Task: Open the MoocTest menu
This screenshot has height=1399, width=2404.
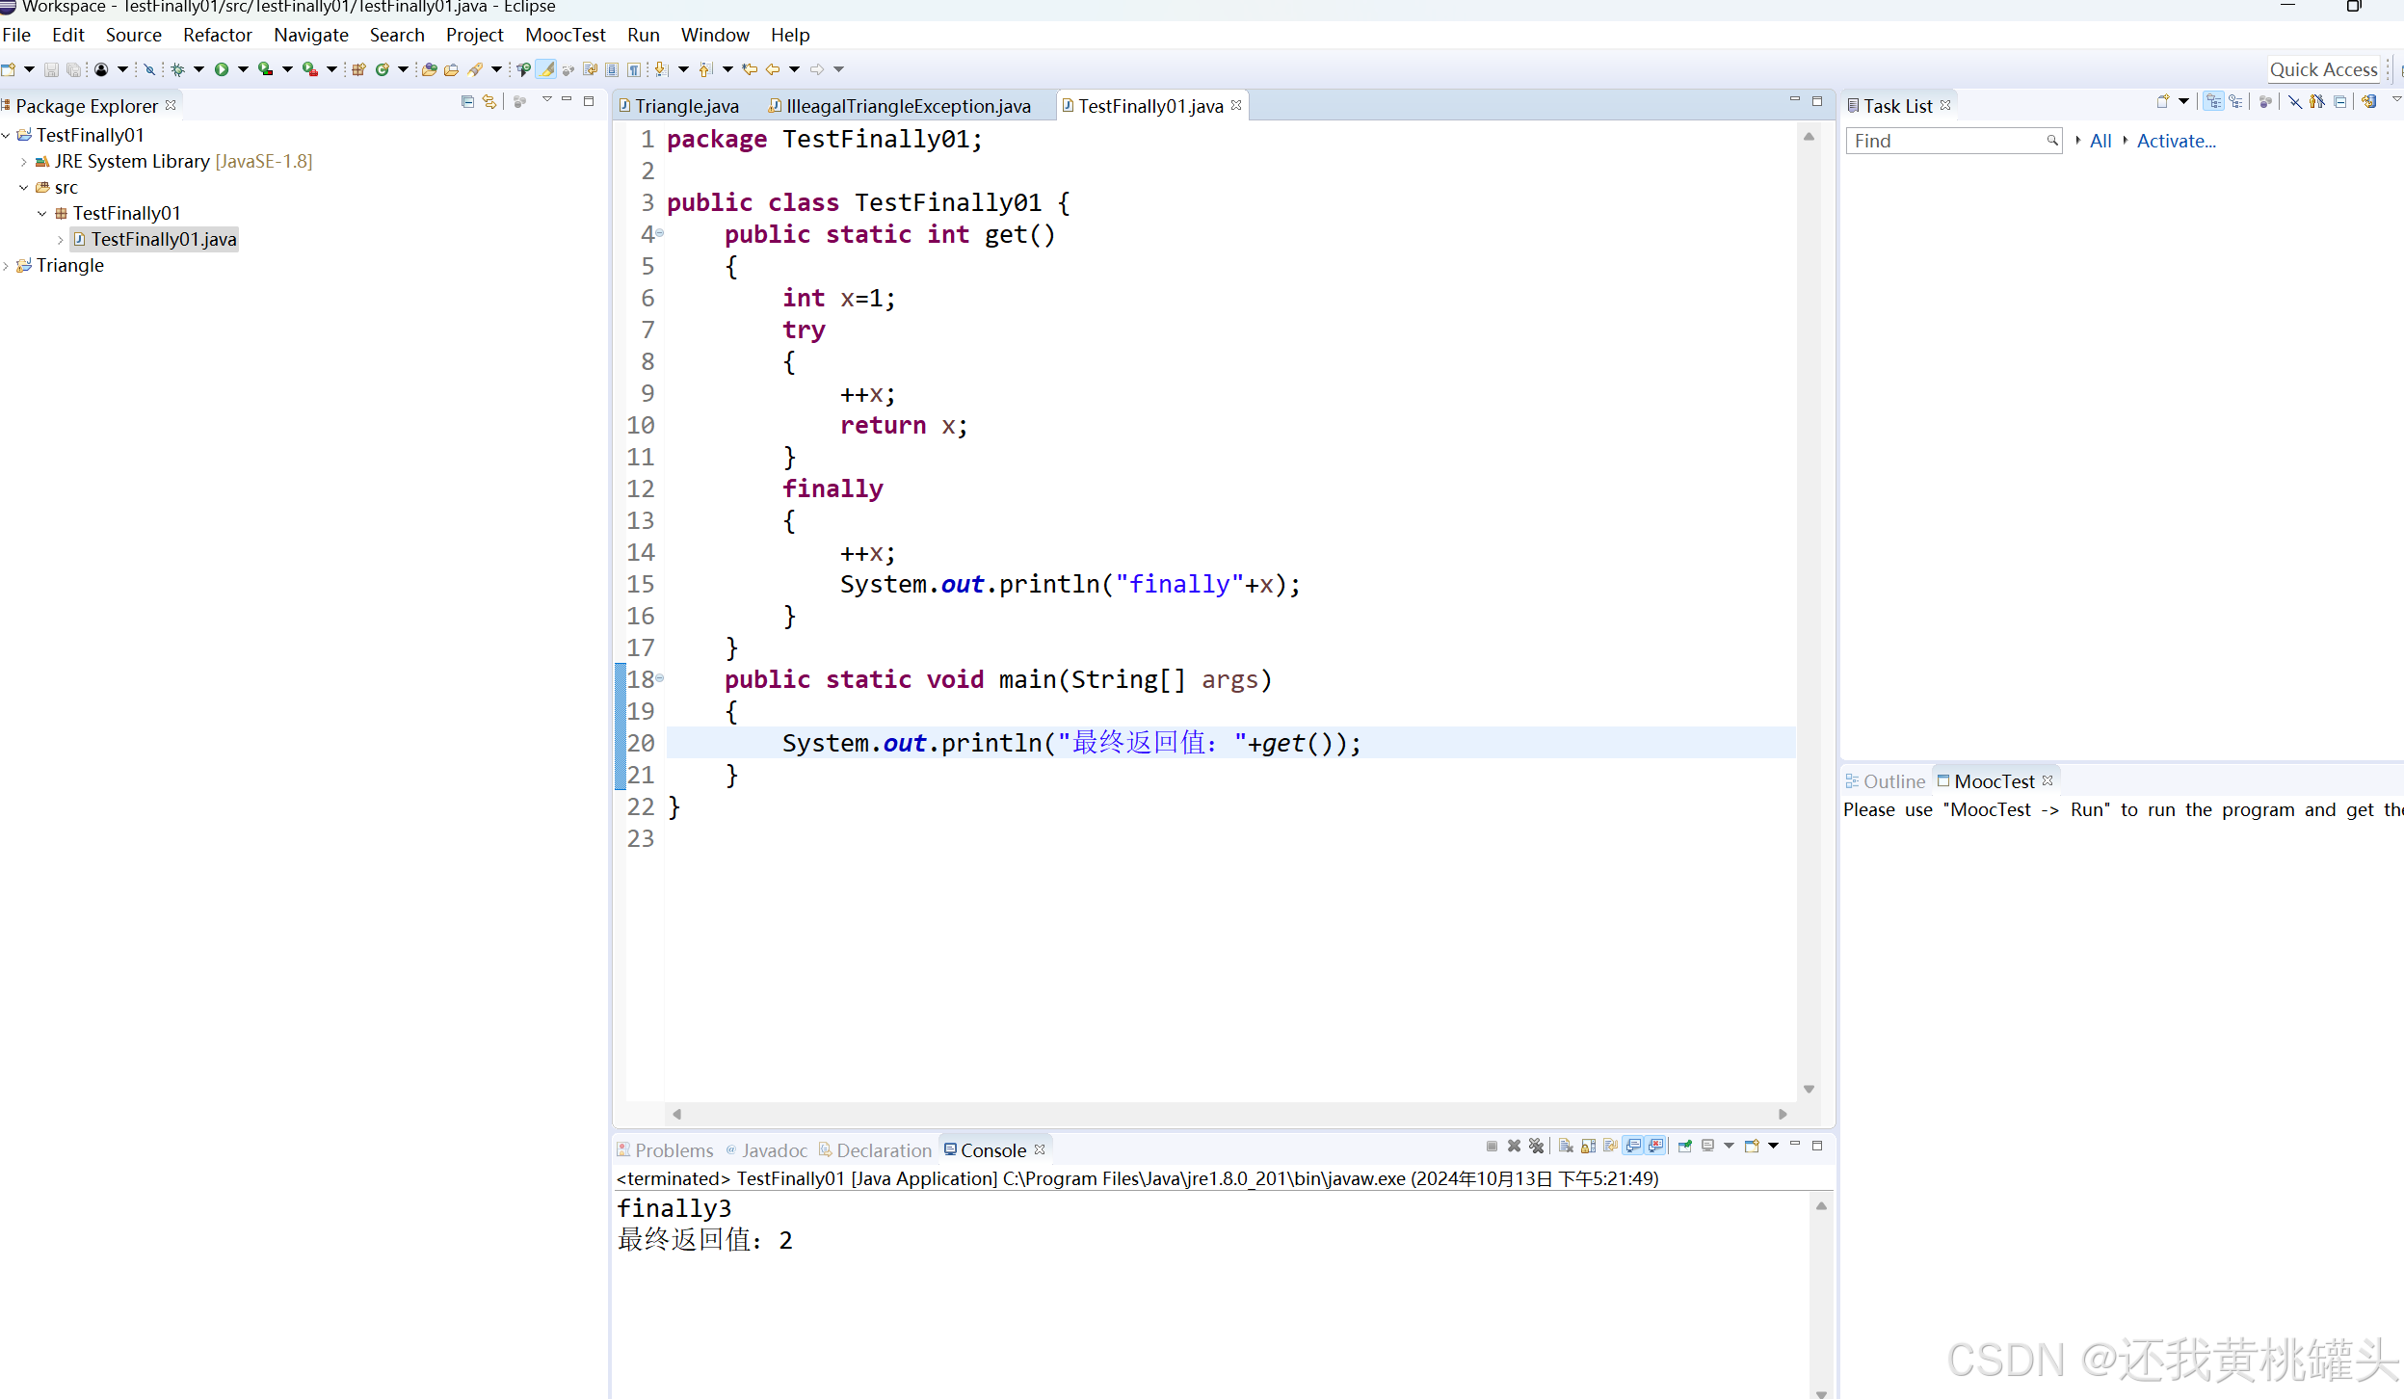Action: (x=565, y=35)
